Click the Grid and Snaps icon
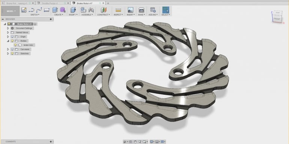The width and height of the screenshot is (289, 144). click(x=157, y=142)
